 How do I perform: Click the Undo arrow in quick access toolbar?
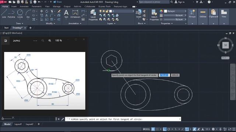pyautogui.click(x=39, y=2)
